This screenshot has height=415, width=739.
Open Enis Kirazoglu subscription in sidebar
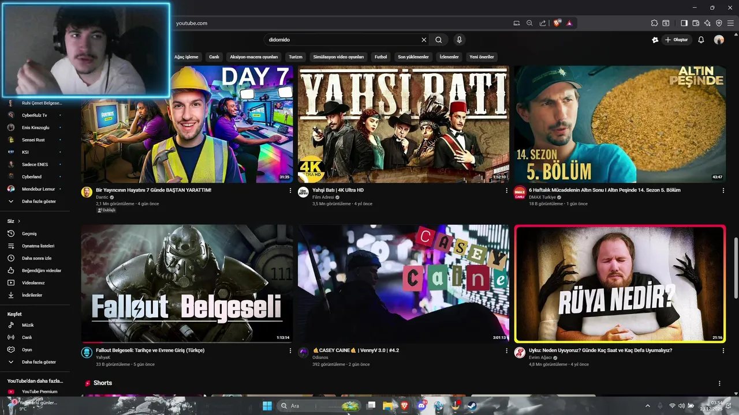(x=36, y=127)
